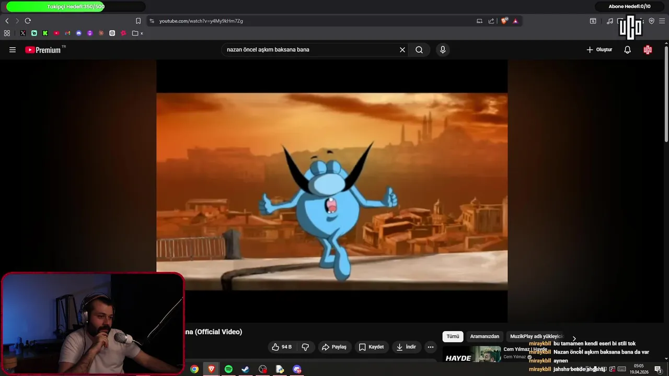Open Spotify from the taskbar
Image resolution: width=669 pixels, height=376 pixels.
click(228, 369)
